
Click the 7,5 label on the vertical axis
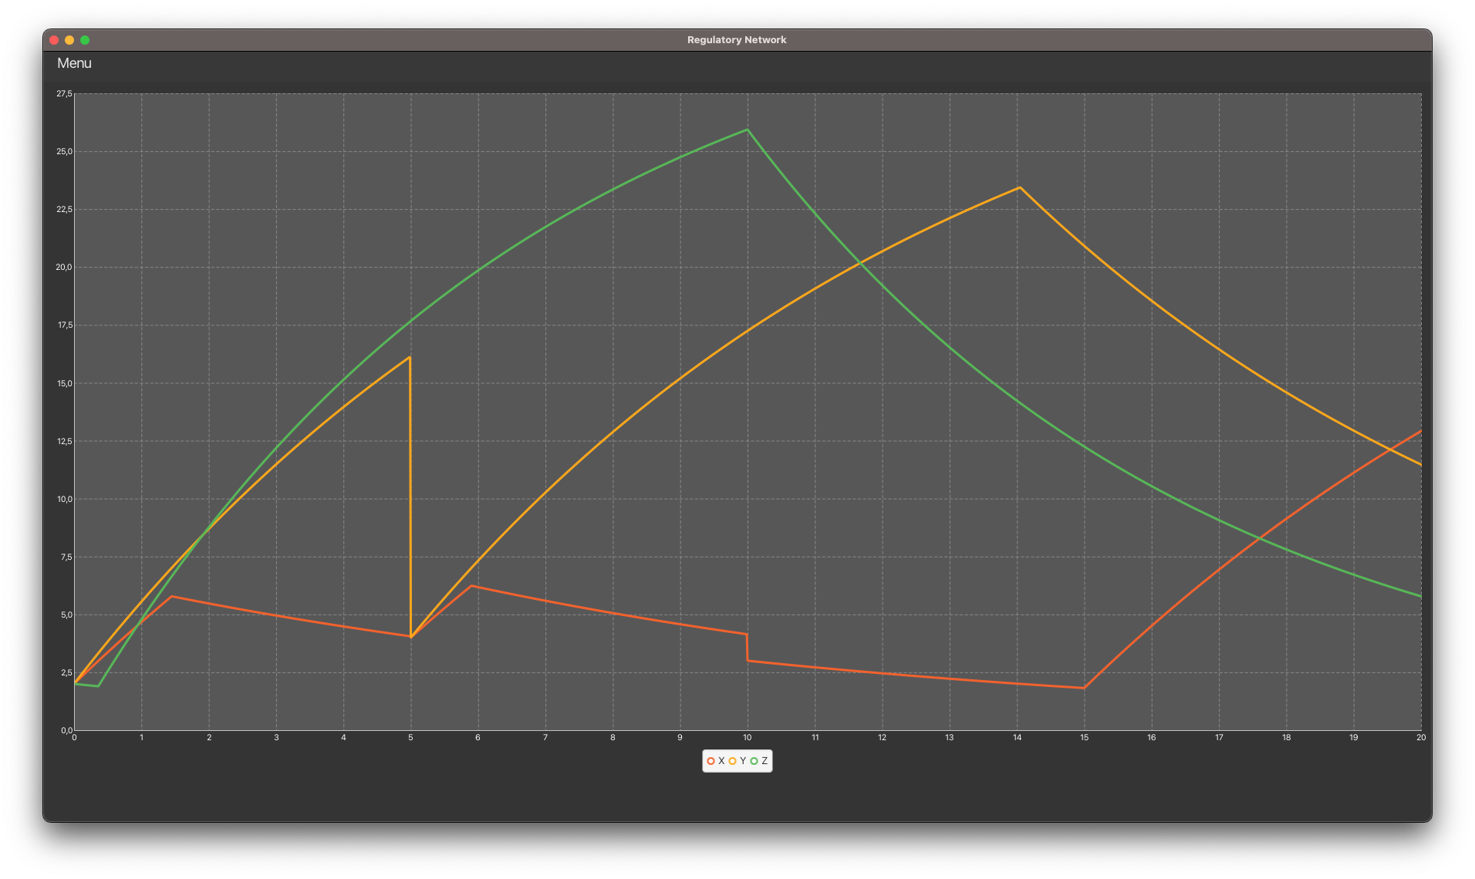pyautogui.click(x=66, y=557)
